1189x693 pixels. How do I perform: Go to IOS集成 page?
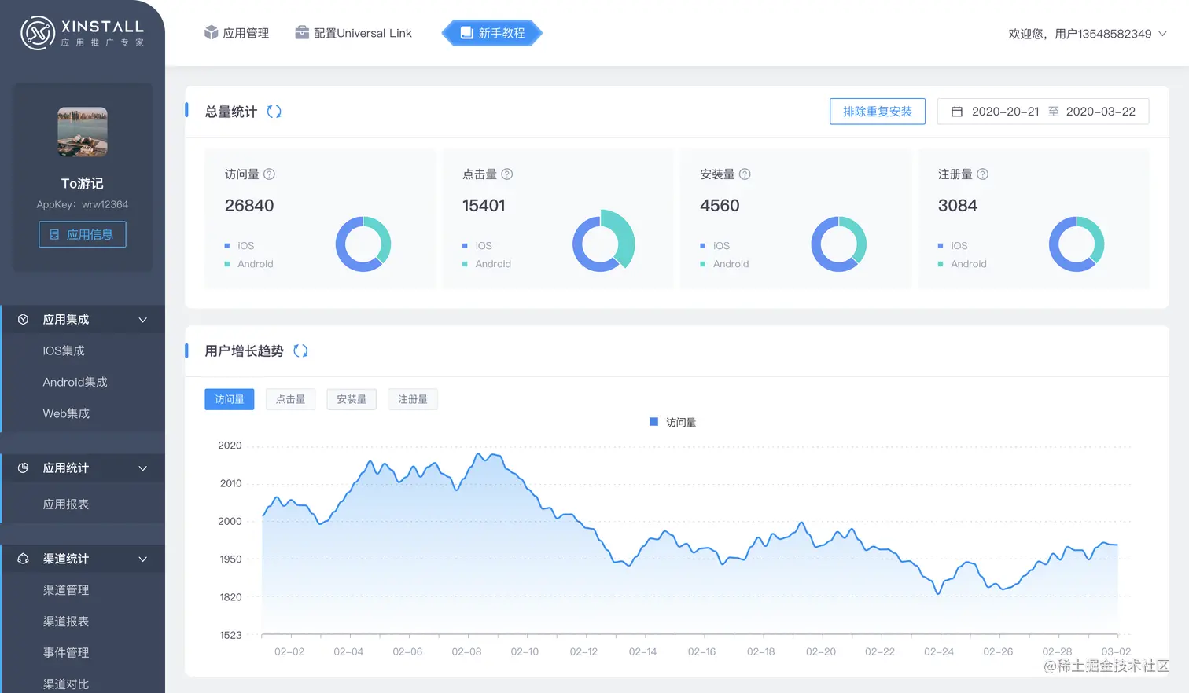64,350
